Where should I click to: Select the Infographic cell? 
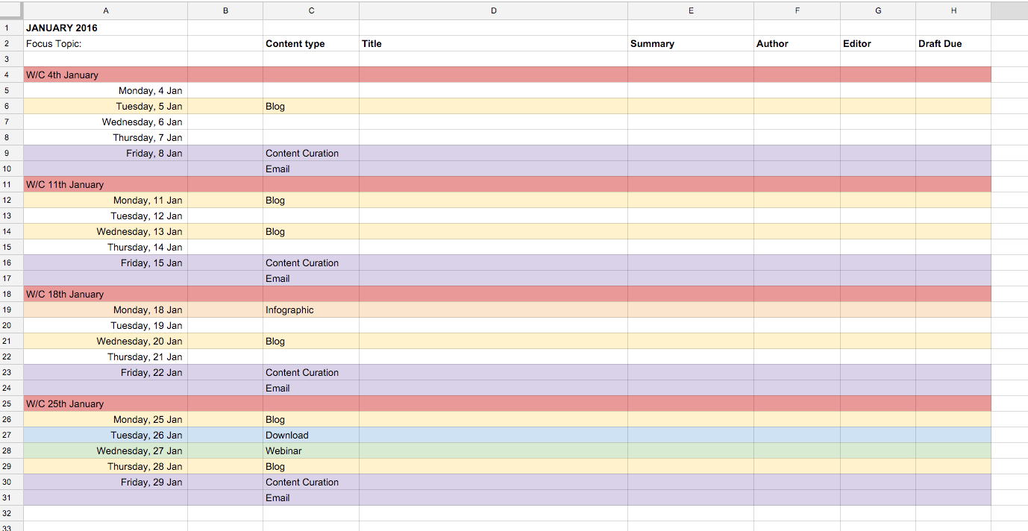pyautogui.click(x=310, y=310)
